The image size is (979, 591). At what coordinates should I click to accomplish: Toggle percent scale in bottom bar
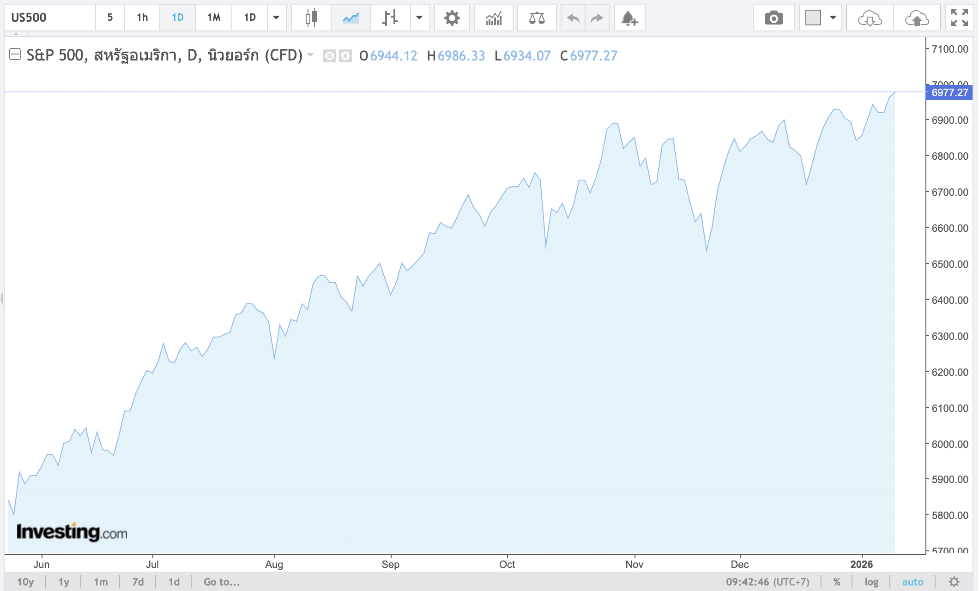(837, 582)
